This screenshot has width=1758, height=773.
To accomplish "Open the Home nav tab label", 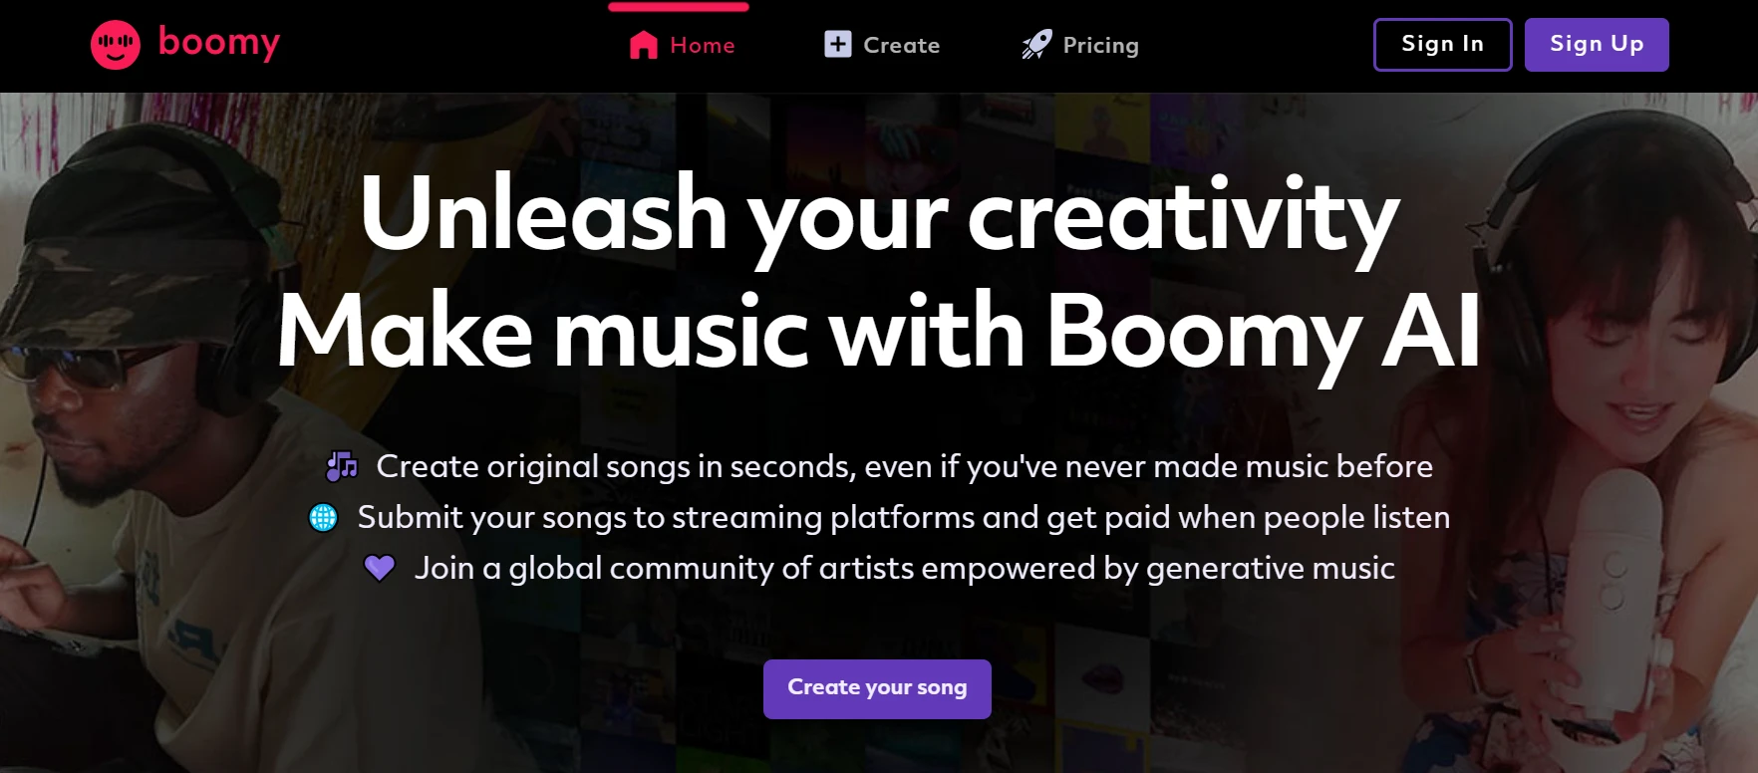I will (703, 45).
